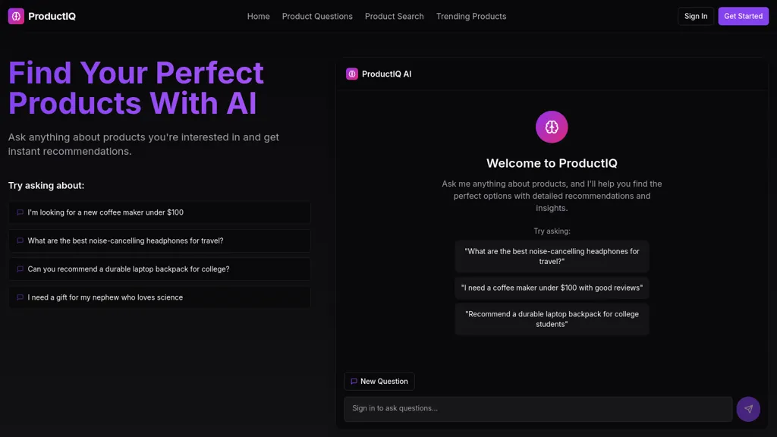Open the Product Questions nav item

317,17
